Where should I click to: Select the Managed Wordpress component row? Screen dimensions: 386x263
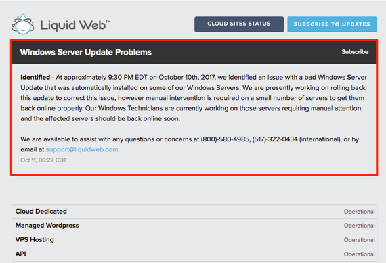pyautogui.click(x=194, y=226)
